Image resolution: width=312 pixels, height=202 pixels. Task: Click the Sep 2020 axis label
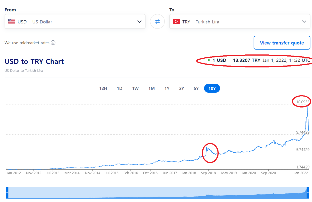pyautogui.click(x=268, y=173)
